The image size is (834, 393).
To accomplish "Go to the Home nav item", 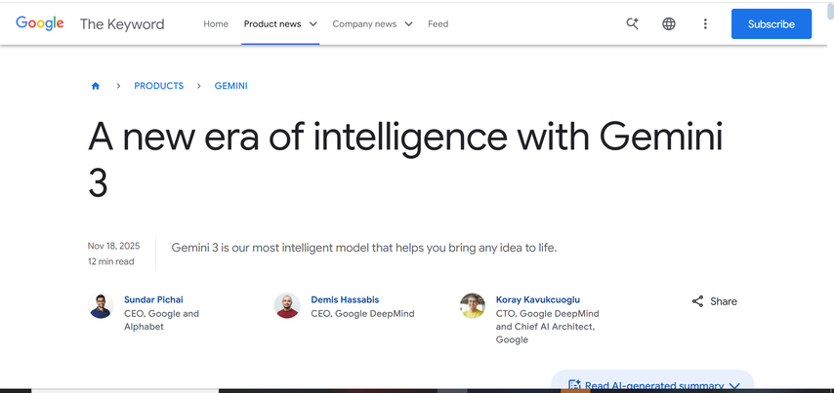I will [216, 23].
